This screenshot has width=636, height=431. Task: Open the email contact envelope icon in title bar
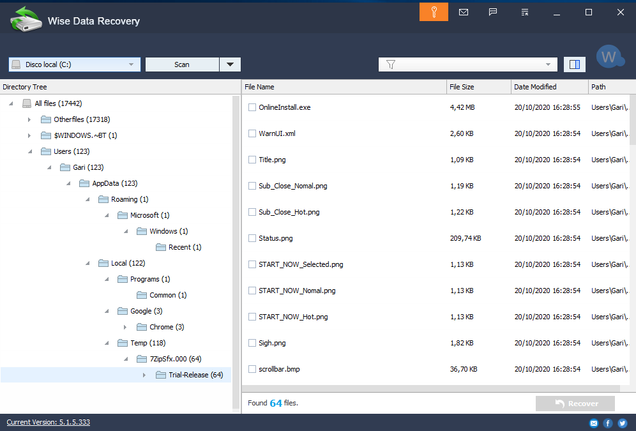click(x=463, y=12)
